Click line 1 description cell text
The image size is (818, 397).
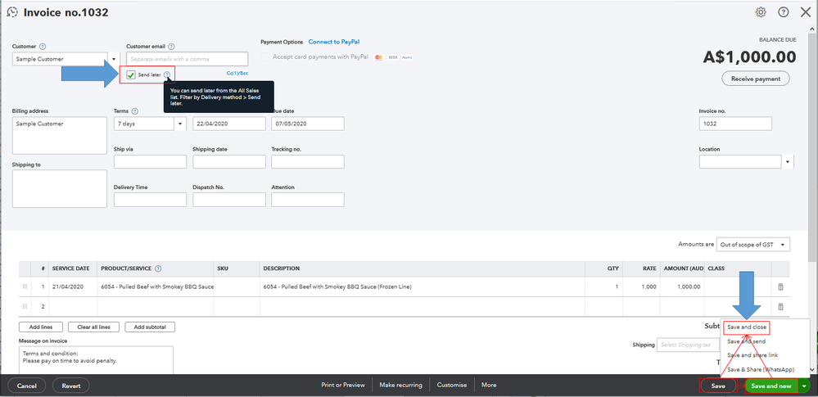(x=337, y=287)
